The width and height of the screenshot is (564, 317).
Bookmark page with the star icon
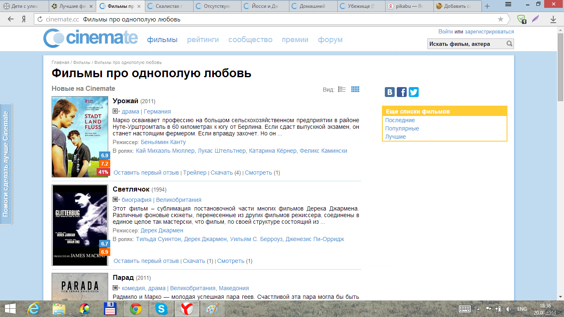coord(500,19)
